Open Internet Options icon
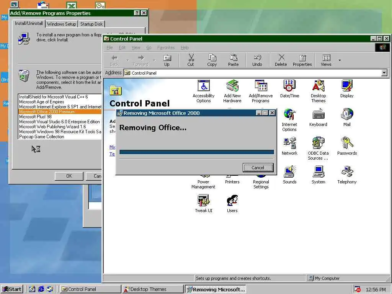The width and height of the screenshot is (392, 294). coord(289,120)
